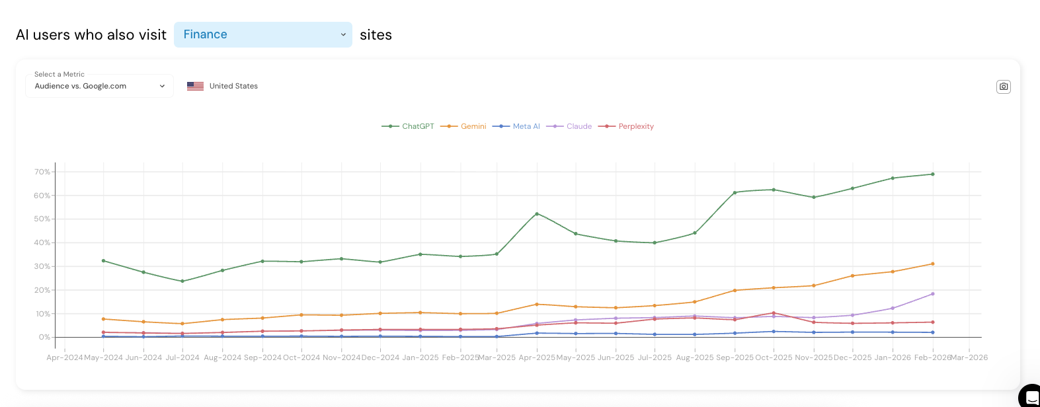Image resolution: width=1040 pixels, height=407 pixels.
Task: Click Claude data point at Feb-2026
Action: tap(933, 294)
